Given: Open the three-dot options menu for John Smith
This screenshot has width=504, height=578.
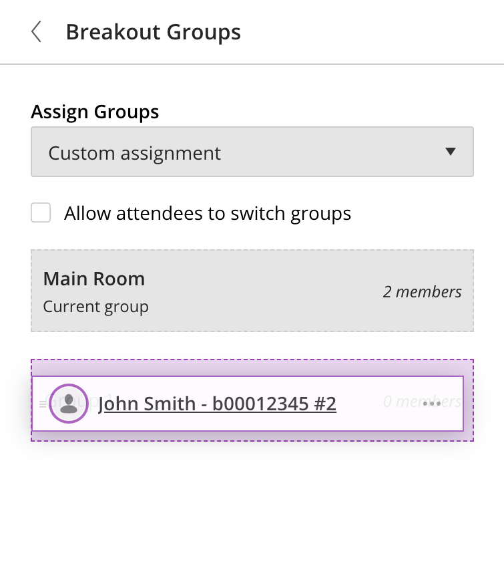Looking at the screenshot, I should pyautogui.click(x=432, y=404).
